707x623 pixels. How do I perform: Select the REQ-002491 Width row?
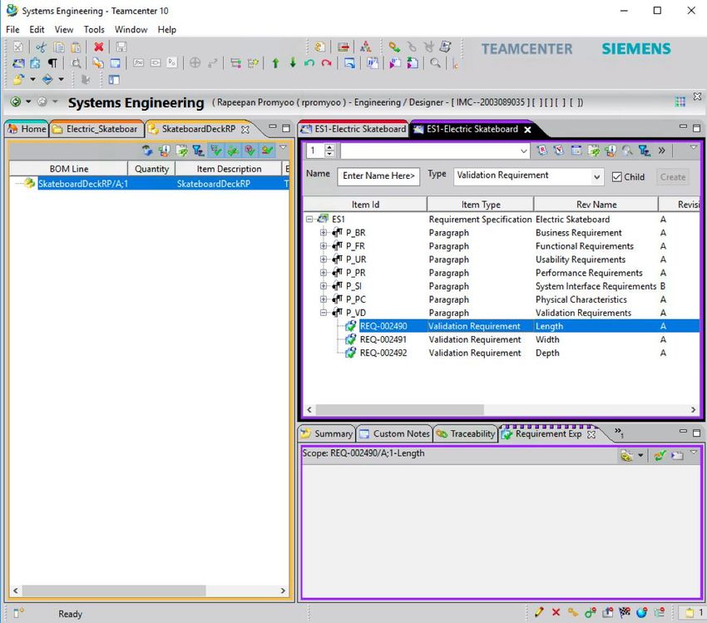click(x=501, y=339)
